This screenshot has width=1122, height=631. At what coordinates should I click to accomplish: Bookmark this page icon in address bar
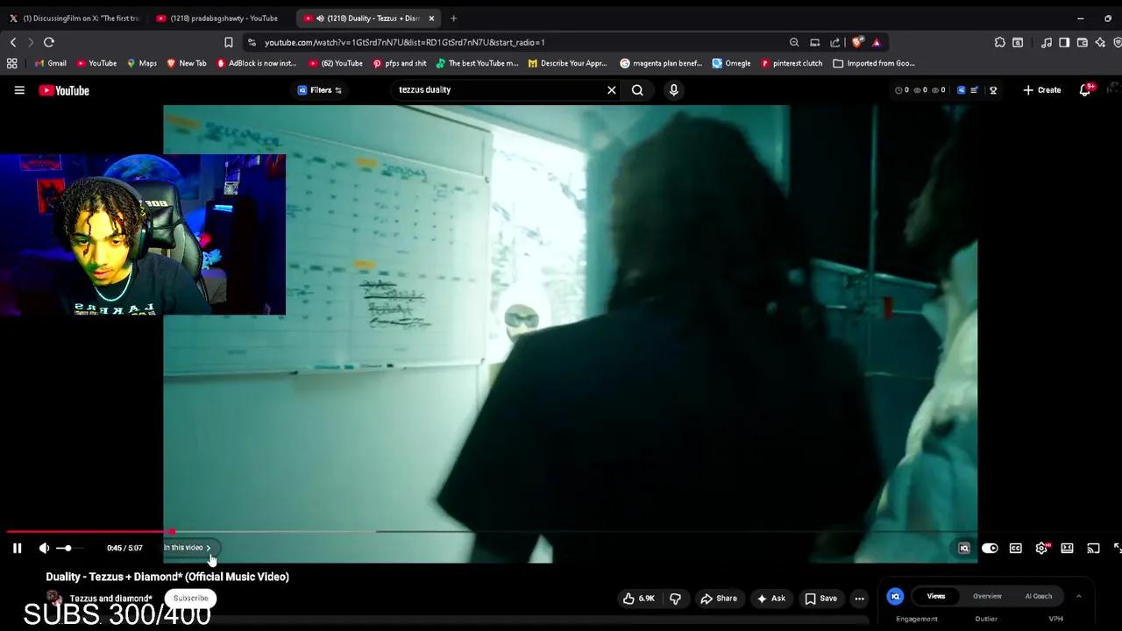point(229,42)
